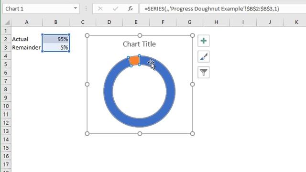Screen dimensions: 306x172
Task: Select row 14 header
Action: pos(6,140)
